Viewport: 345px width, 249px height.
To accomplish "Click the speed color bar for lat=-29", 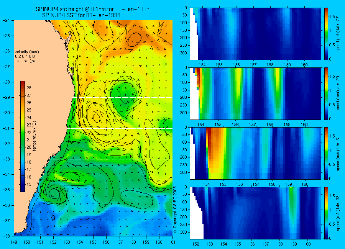I will coord(326,93).
